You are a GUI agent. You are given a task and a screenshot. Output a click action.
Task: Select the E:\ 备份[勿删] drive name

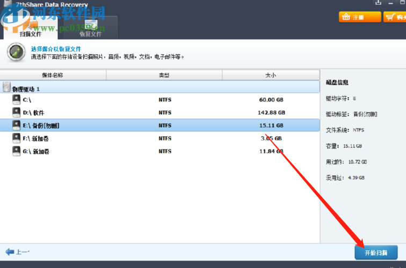tap(41, 125)
